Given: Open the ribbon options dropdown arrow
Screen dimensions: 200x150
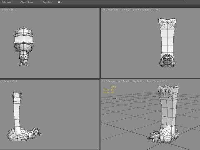Looking at the screenshot, I should click(x=62, y=2).
